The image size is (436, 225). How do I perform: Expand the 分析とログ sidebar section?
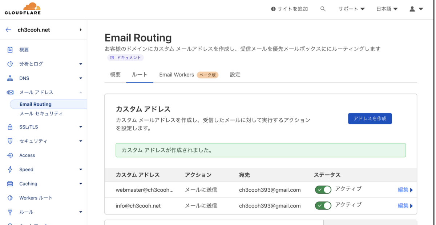pyautogui.click(x=81, y=64)
